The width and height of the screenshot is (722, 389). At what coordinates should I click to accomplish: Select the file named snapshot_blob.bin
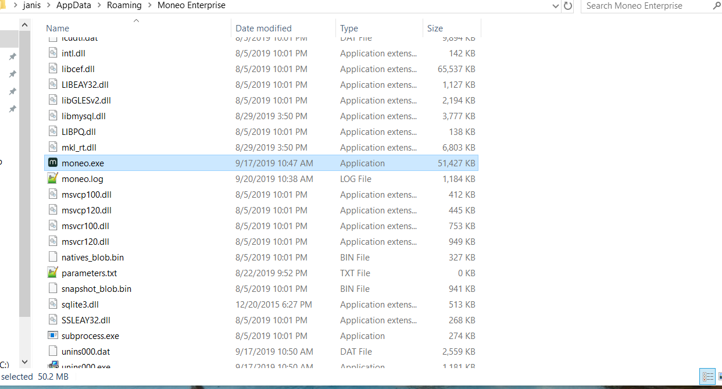pos(96,289)
